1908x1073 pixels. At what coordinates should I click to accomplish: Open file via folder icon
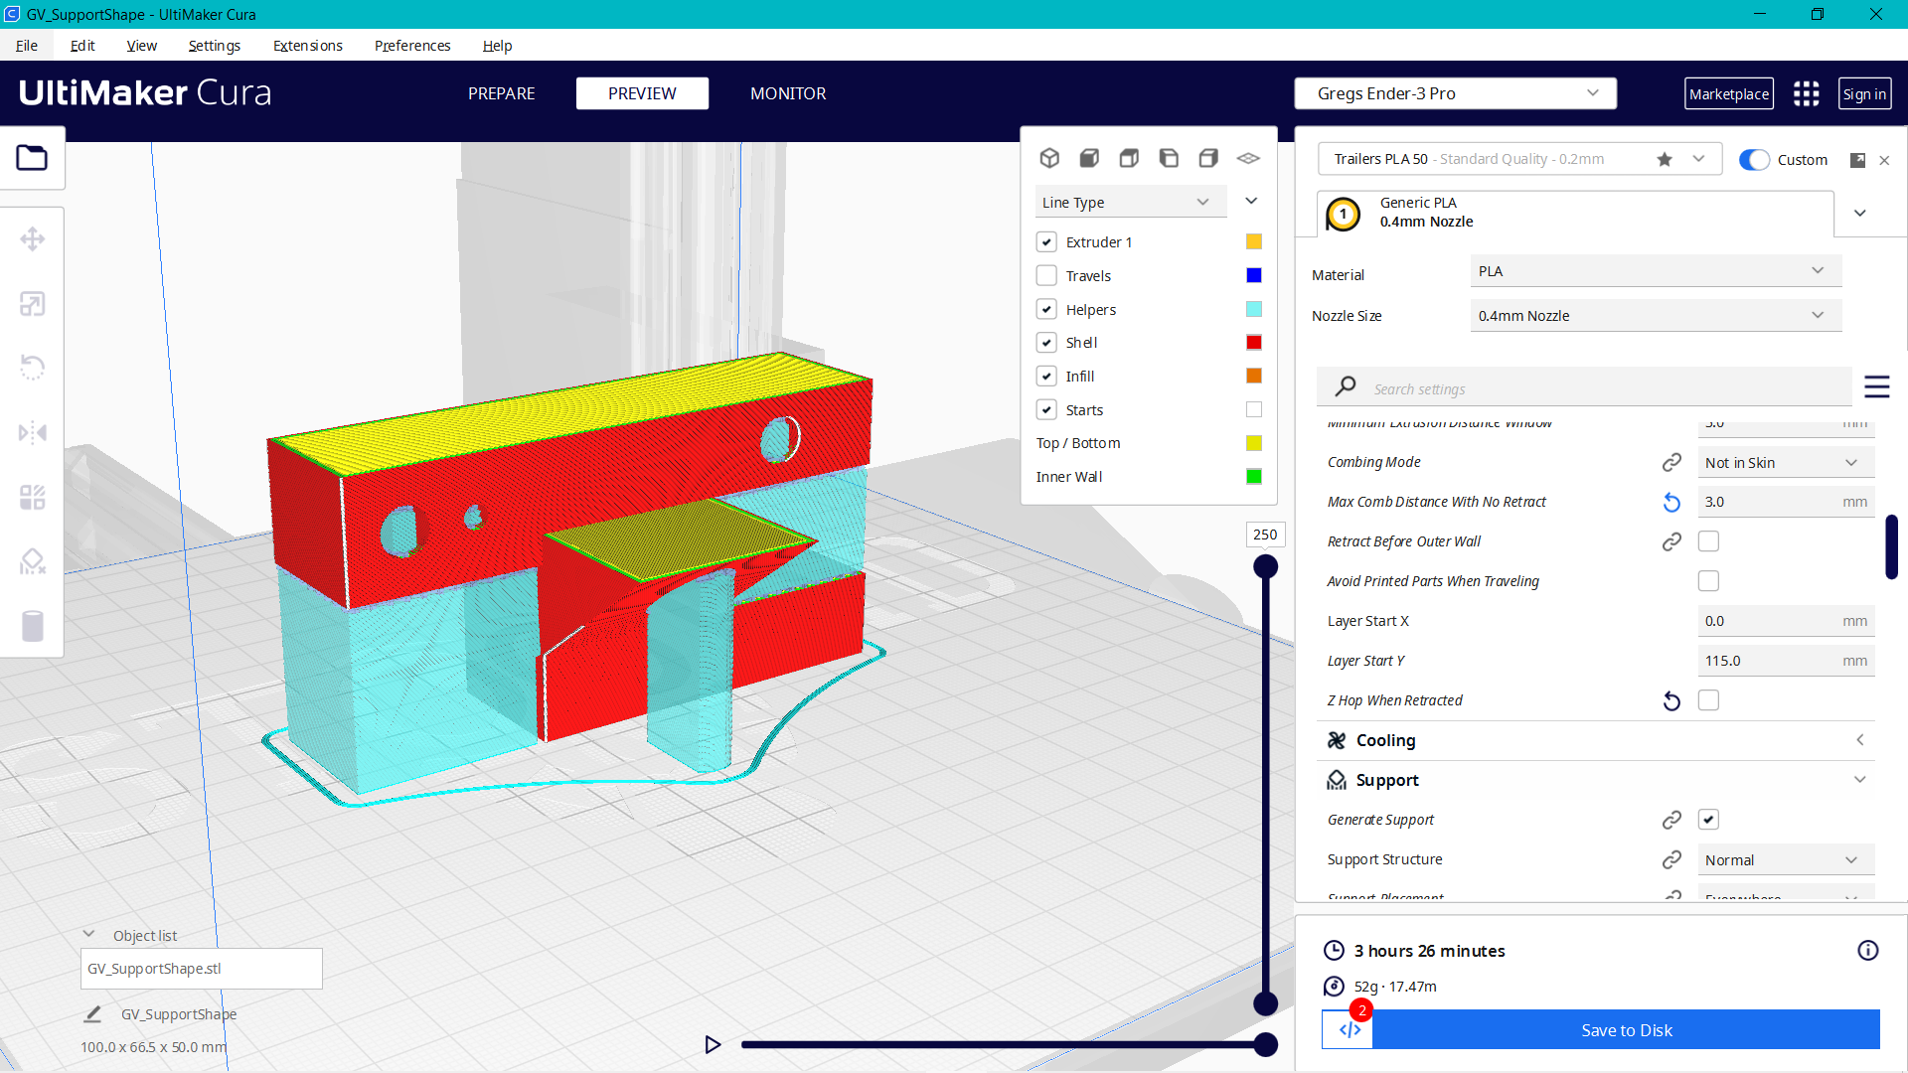32,158
